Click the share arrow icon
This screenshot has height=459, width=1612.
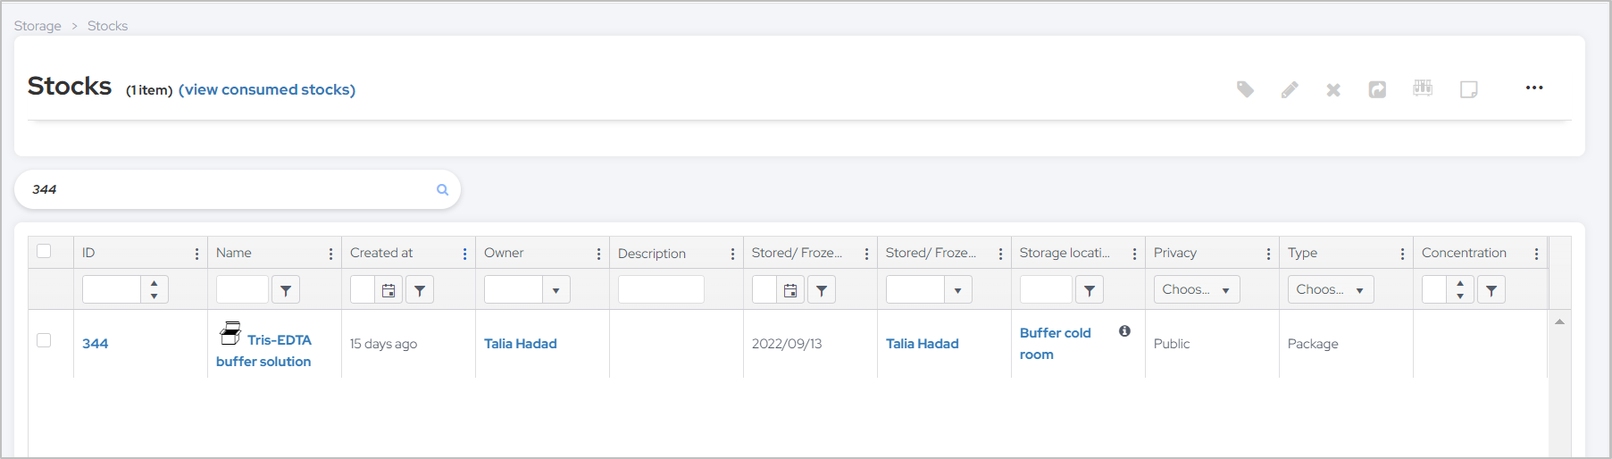(x=1377, y=89)
